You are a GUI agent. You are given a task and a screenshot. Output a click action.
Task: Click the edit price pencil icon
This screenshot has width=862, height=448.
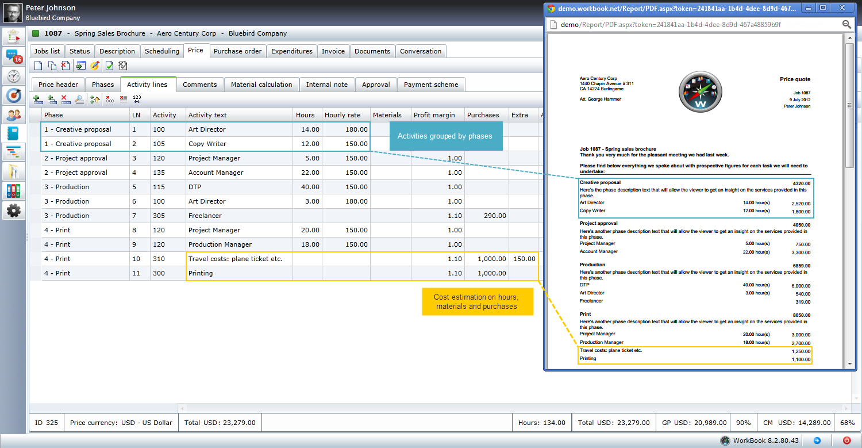point(95,66)
